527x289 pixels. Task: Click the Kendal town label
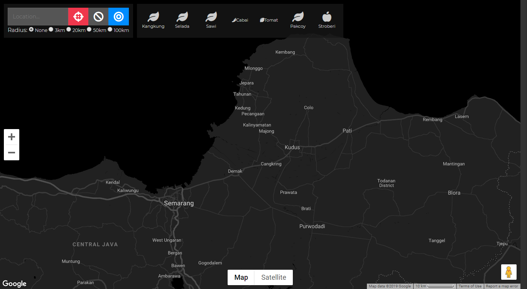coord(113,182)
